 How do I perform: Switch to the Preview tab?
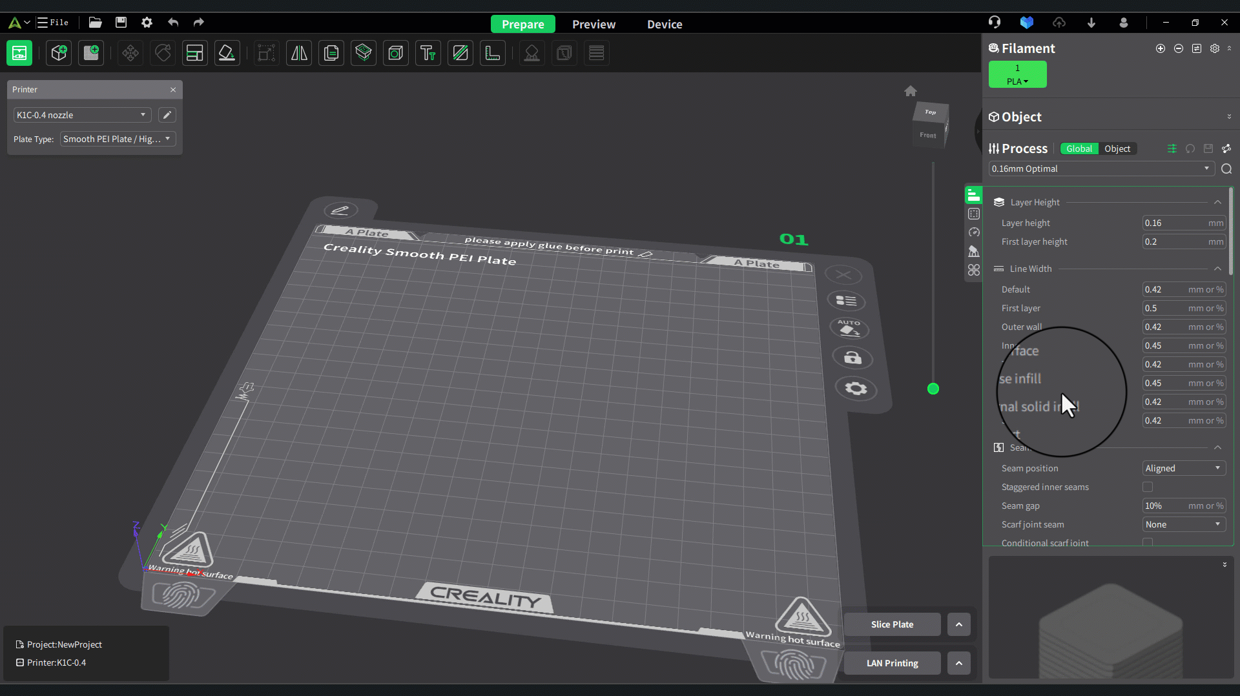click(x=594, y=24)
